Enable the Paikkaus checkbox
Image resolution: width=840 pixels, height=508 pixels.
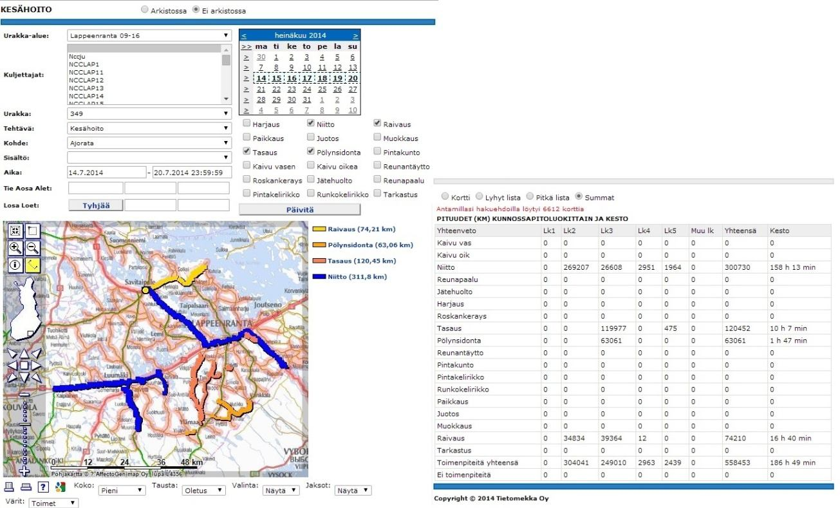pyautogui.click(x=247, y=138)
